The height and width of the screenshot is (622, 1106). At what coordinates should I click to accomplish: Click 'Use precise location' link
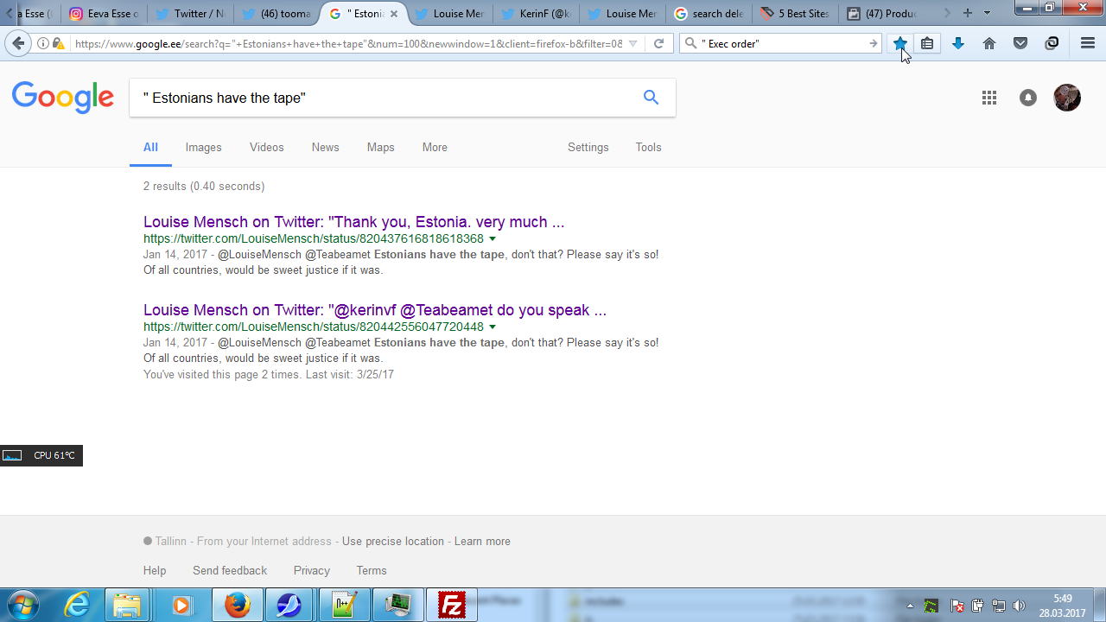[x=393, y=542]
